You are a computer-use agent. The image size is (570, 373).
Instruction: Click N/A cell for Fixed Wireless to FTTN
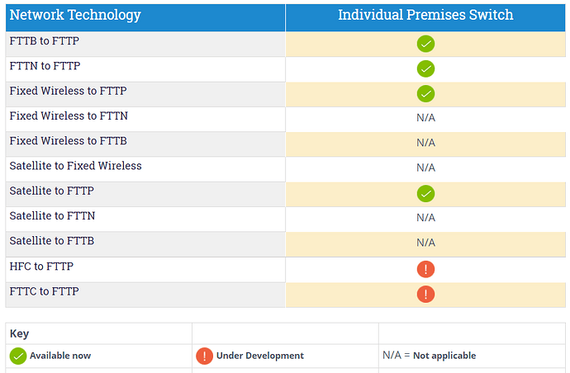pos(425,118)
